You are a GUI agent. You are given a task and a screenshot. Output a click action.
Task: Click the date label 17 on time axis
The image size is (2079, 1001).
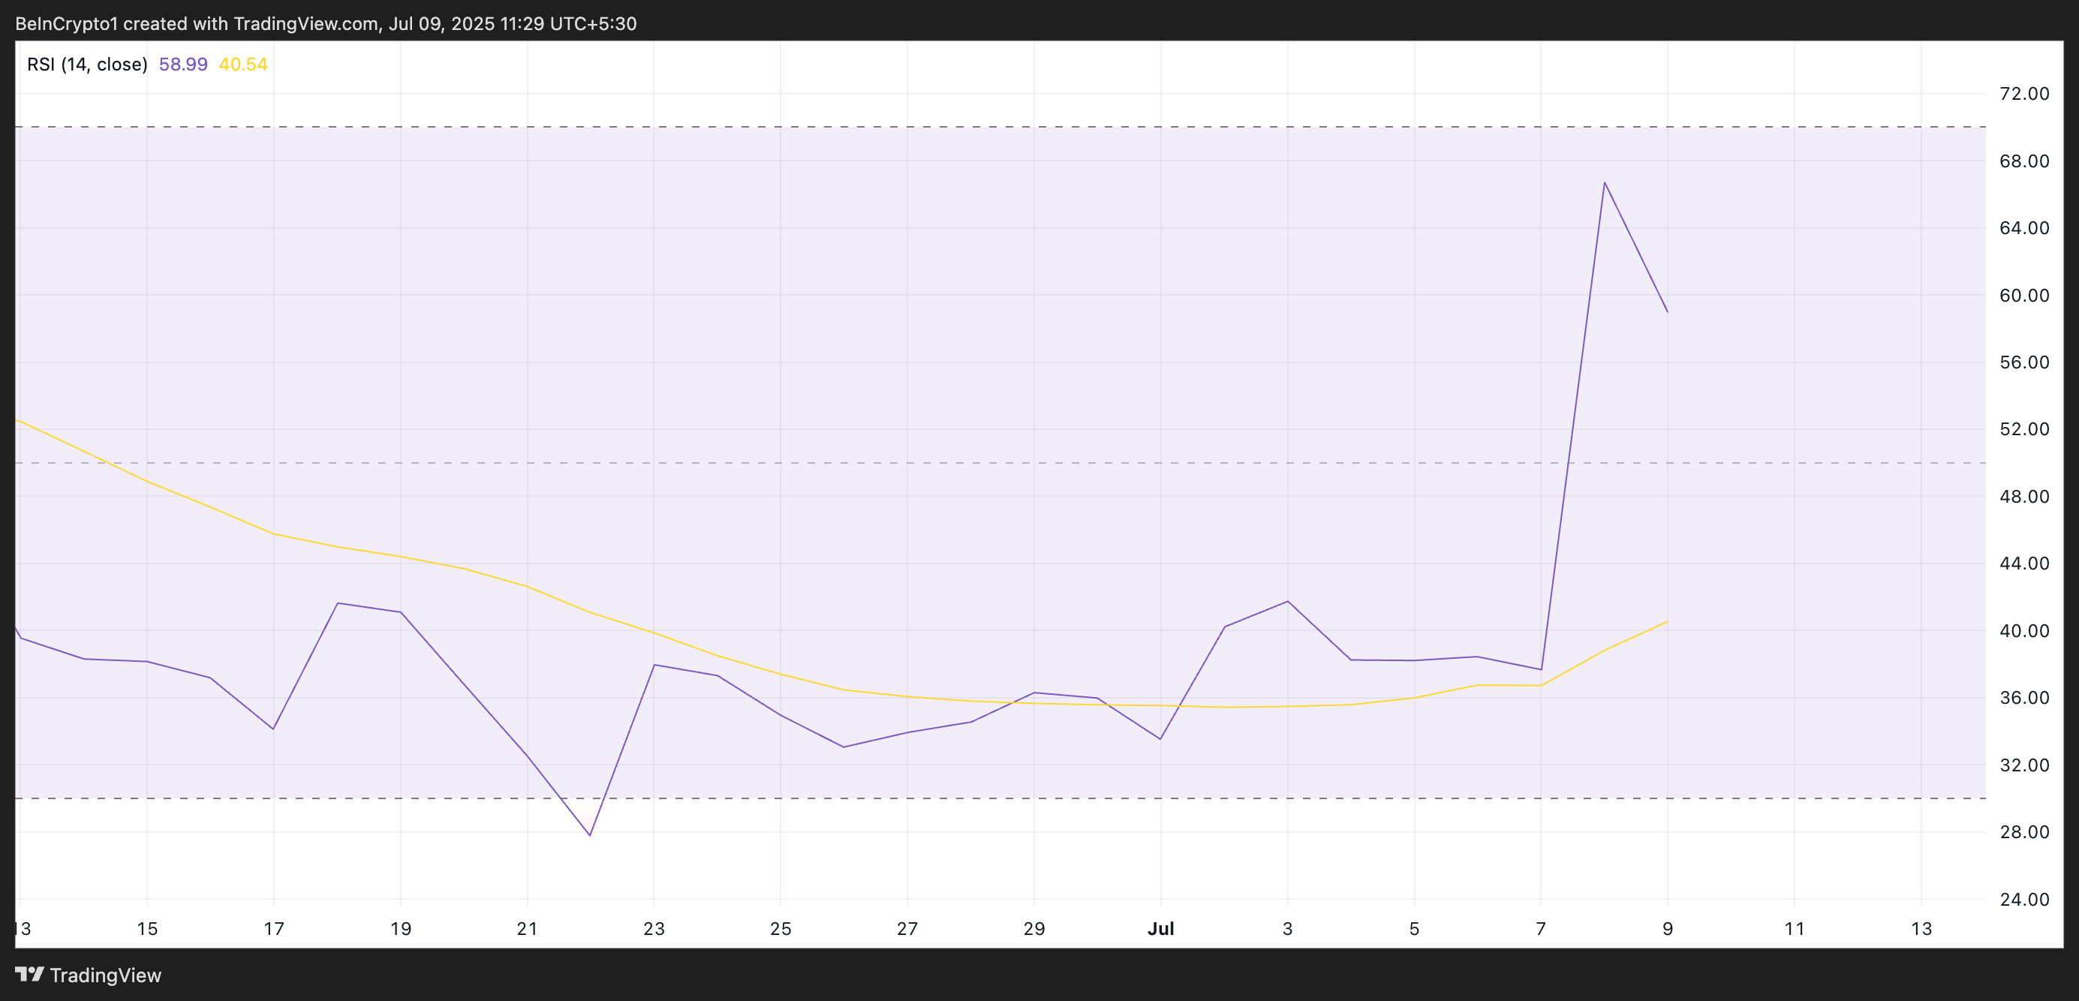(x=274, y=928)
